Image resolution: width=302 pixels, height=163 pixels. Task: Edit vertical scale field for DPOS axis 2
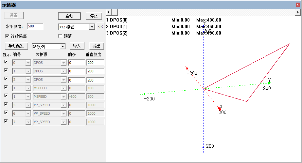[x=95, y=80]
